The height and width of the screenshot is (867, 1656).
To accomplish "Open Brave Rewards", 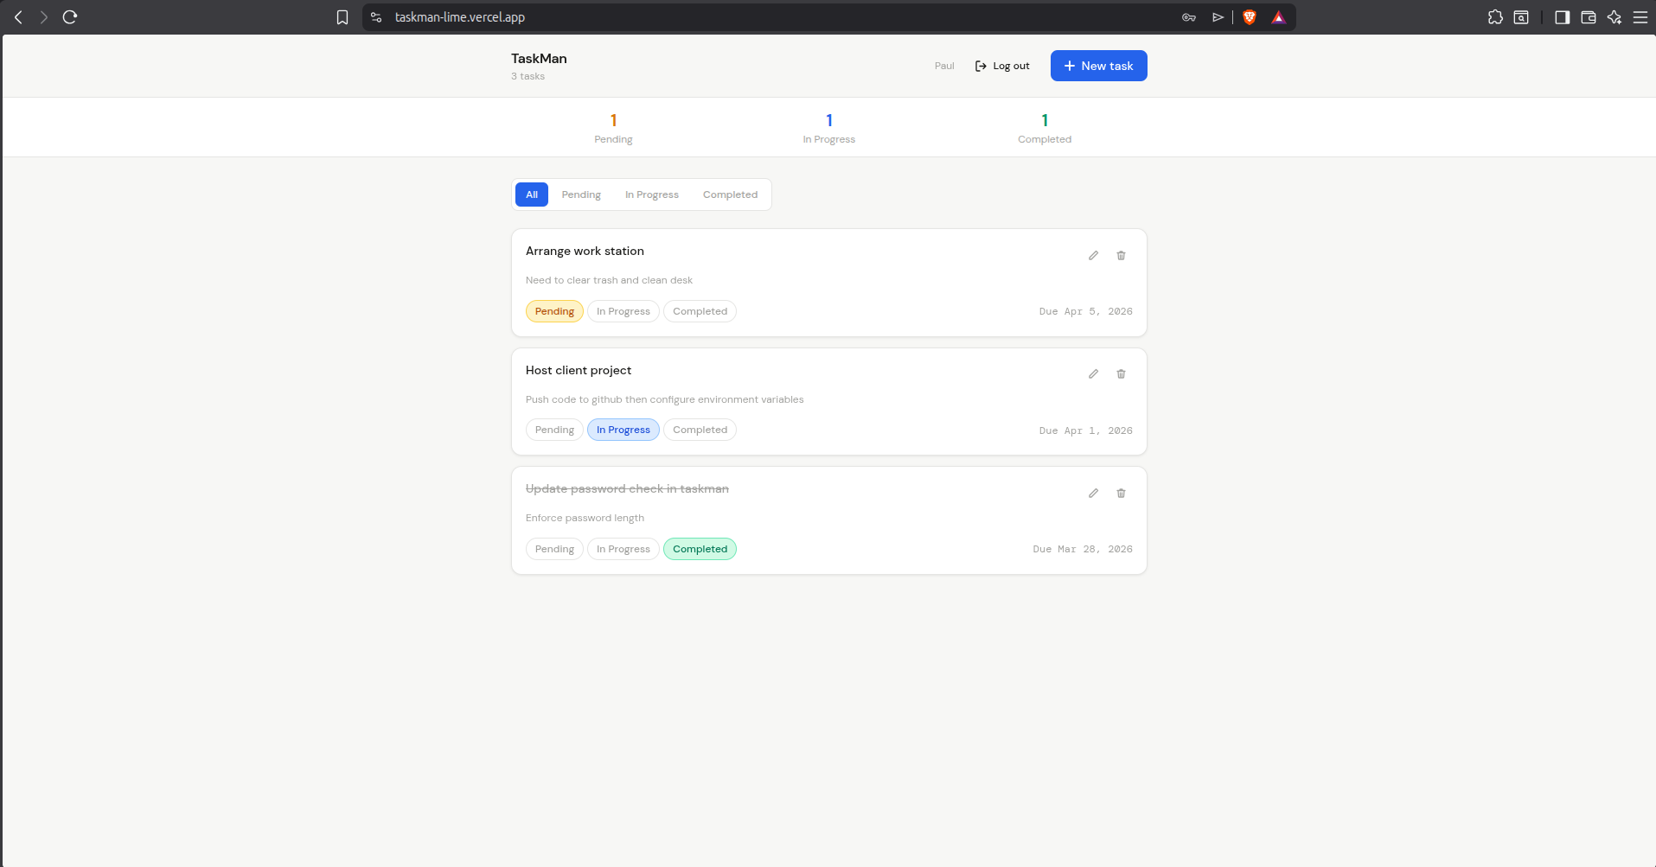I will (x=1279, y=16).
